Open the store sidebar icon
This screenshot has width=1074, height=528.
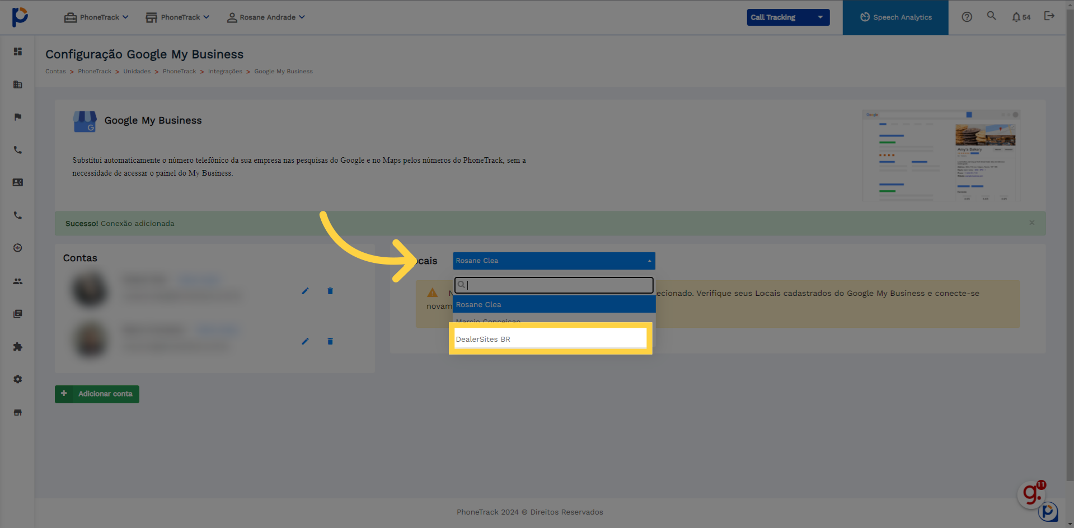click(18, 412)
